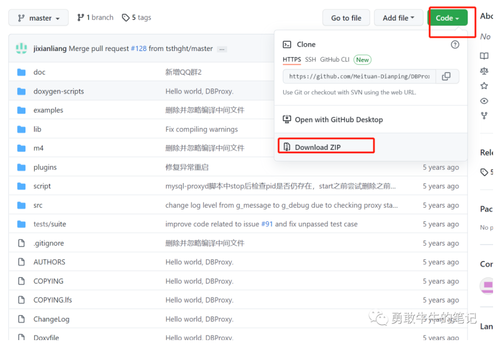Viewport: 496px width, 345px height.
Task: Open the doc folder
Action: (x=39, y=72)
